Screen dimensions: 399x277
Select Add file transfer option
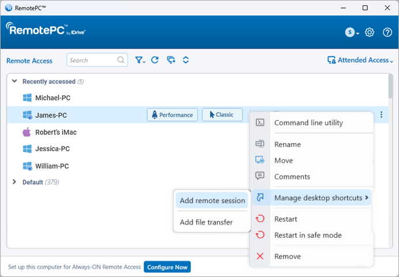pos(206,222)
